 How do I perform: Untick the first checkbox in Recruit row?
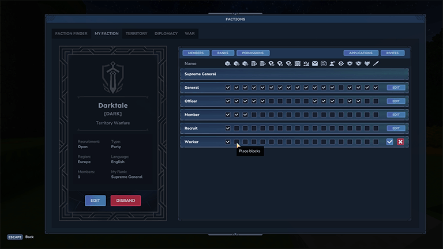pyautogui.click(x=228, y=128)
